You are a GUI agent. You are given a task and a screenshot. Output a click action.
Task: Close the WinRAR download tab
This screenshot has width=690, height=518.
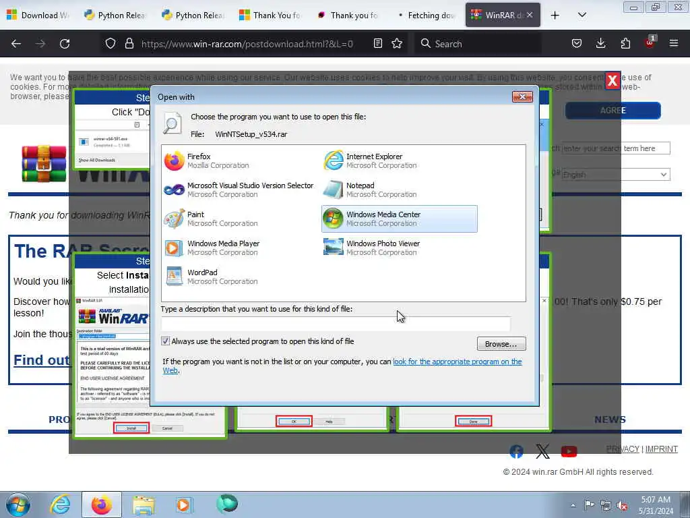point(530,15)
